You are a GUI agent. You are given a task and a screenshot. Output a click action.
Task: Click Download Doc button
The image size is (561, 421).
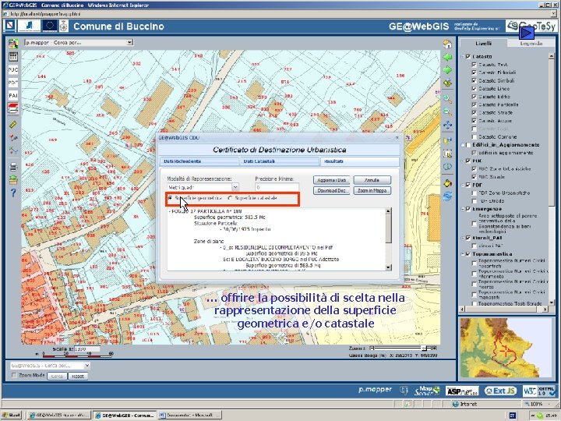331,190
